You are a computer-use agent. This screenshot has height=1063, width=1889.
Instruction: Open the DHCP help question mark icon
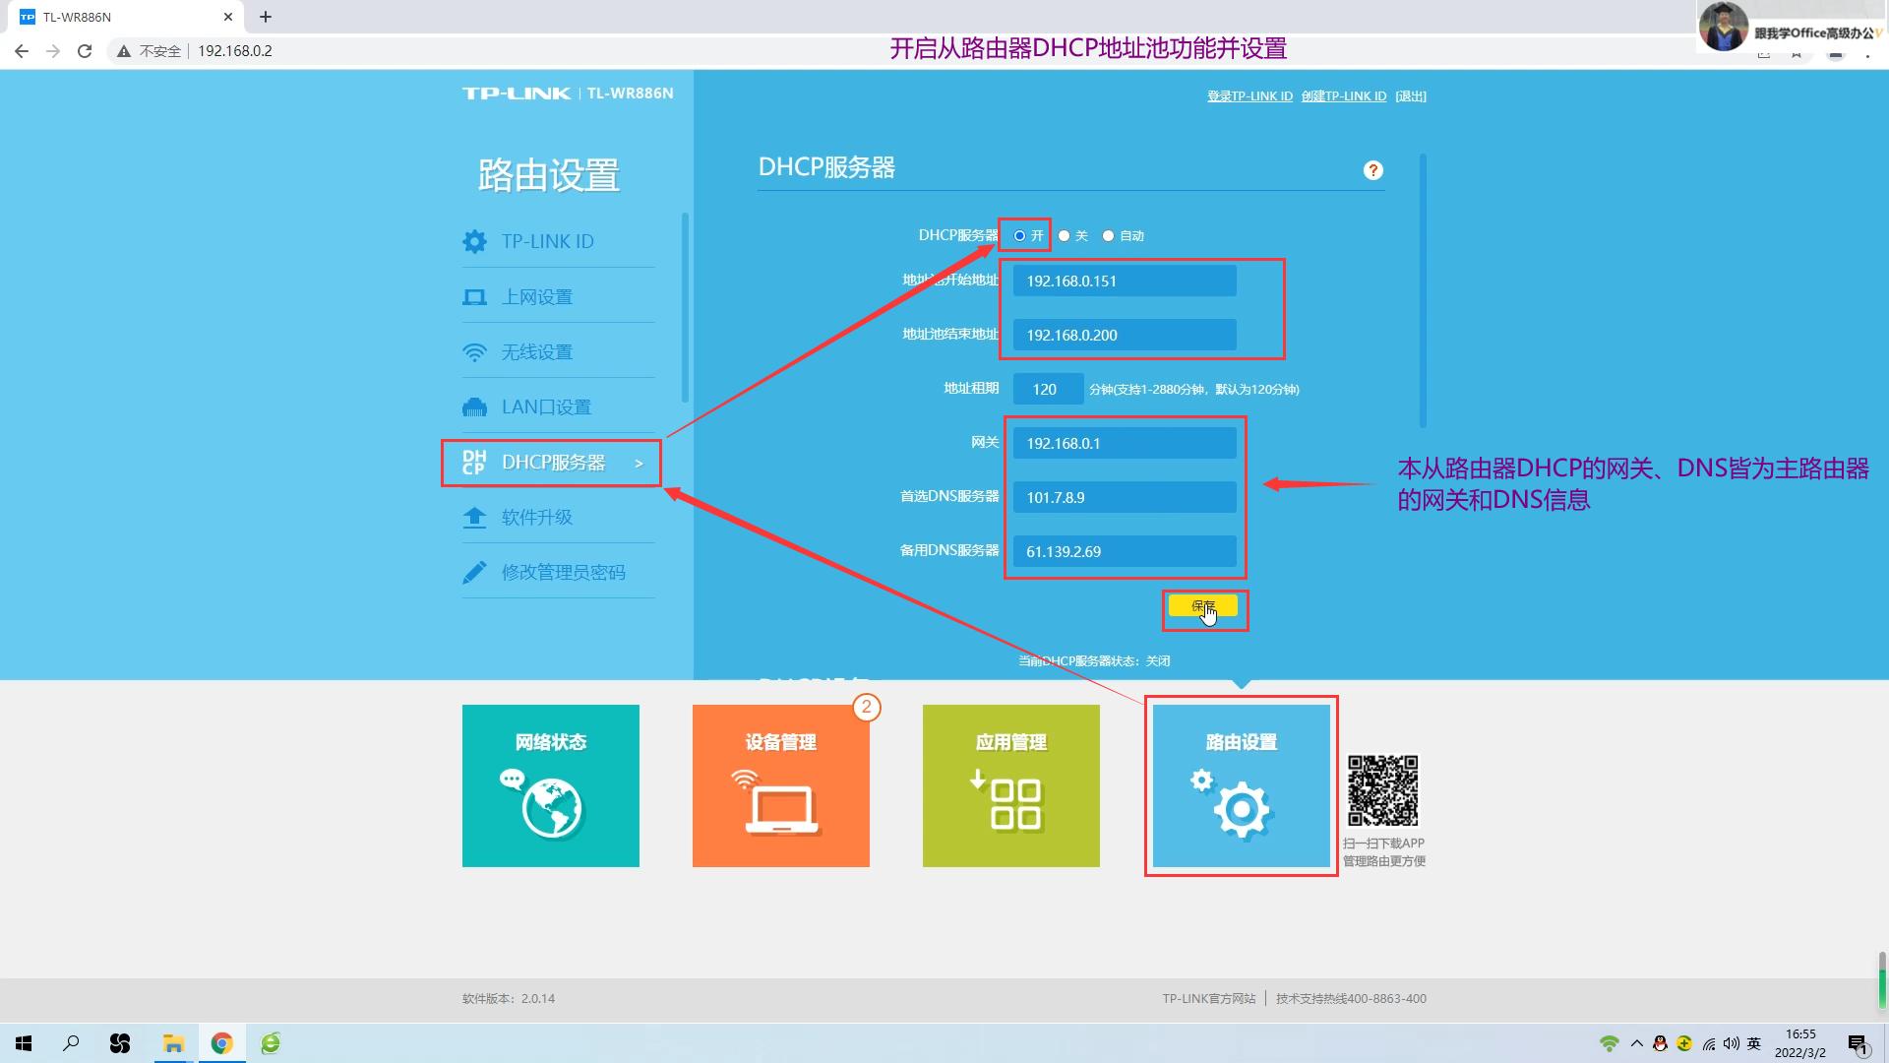click(1372, 169)
